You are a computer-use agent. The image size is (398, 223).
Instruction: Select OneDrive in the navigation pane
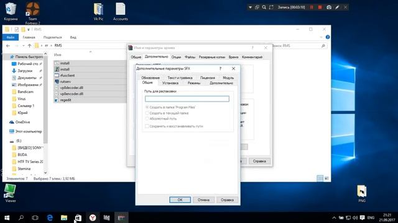[22, 122]
